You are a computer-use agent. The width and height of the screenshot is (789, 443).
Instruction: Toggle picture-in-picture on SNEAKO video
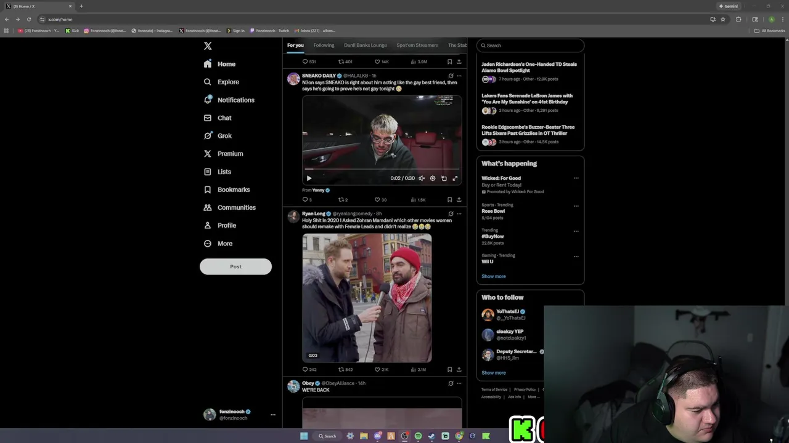[444, 178]
